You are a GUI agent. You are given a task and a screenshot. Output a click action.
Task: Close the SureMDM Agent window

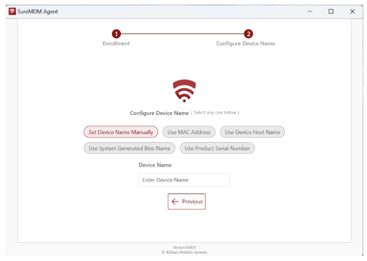pyautogui.click(x=352, y=11)
